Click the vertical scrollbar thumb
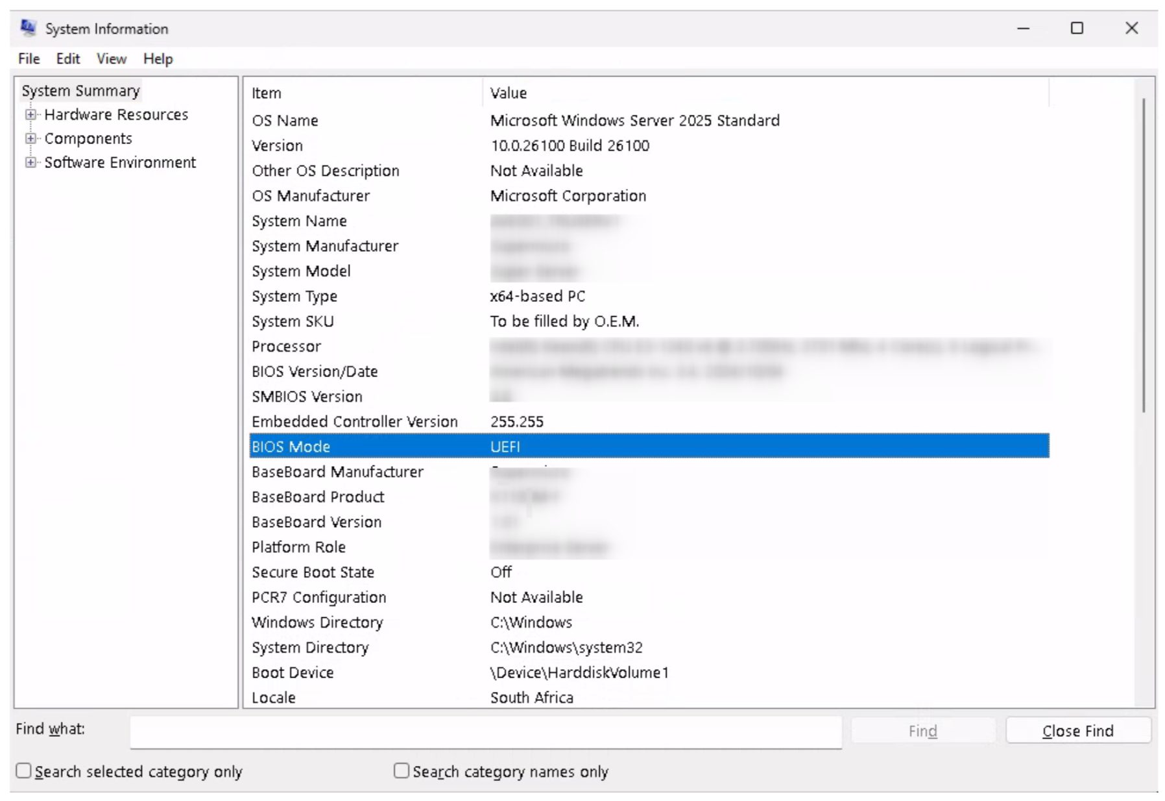Screen dimensions: 1165x801 click(1144, 253)
